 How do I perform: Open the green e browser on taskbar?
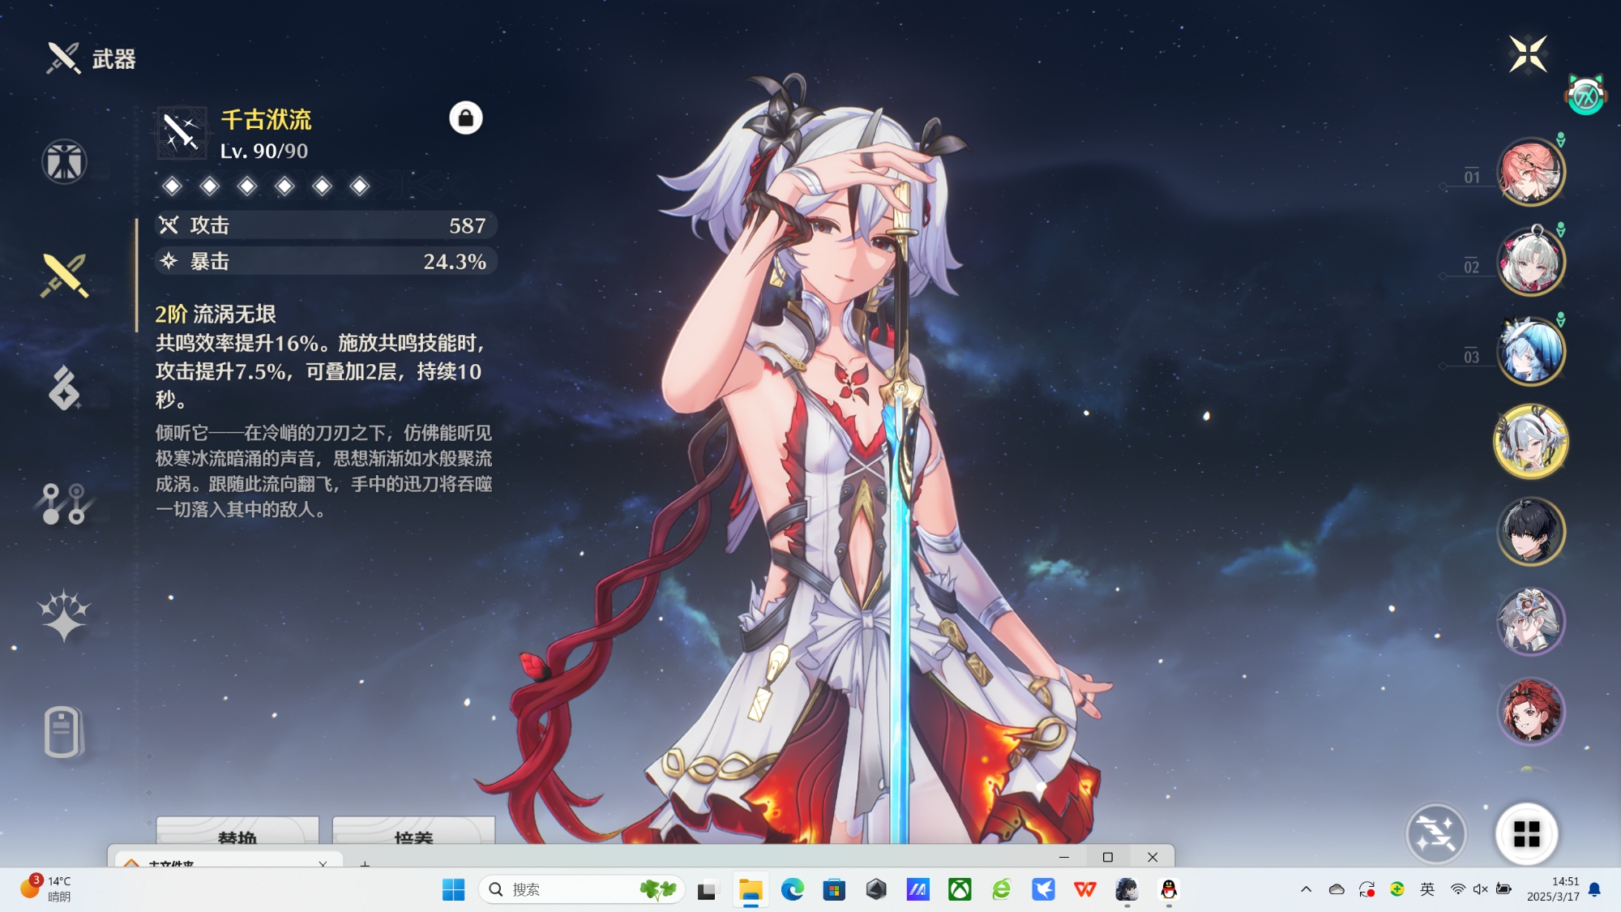click(1002, 889)
